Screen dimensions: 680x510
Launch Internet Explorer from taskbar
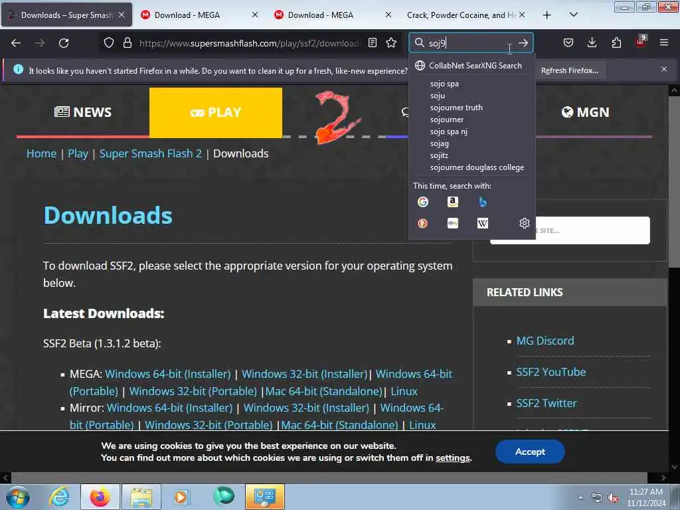tap(59, 497)
